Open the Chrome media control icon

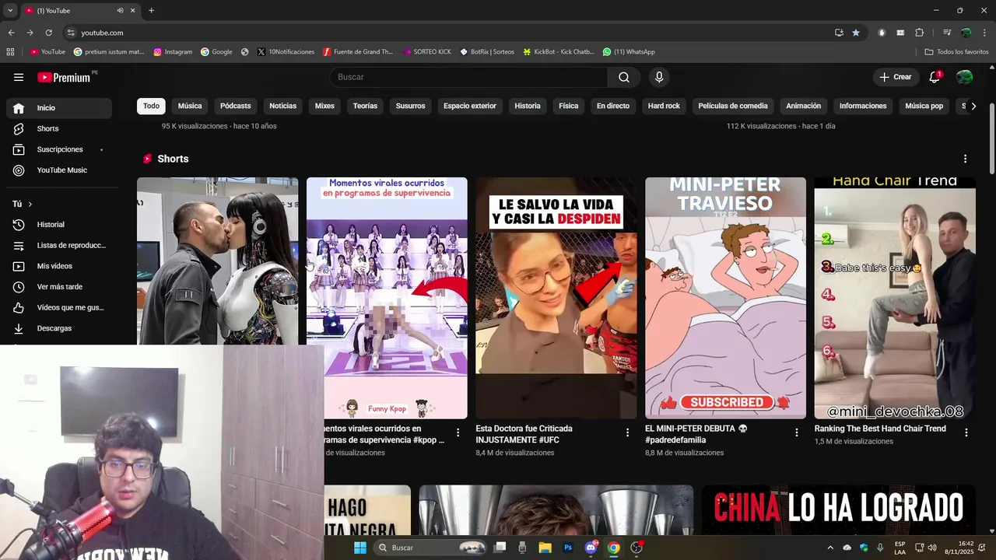click(x=947, y=33)
